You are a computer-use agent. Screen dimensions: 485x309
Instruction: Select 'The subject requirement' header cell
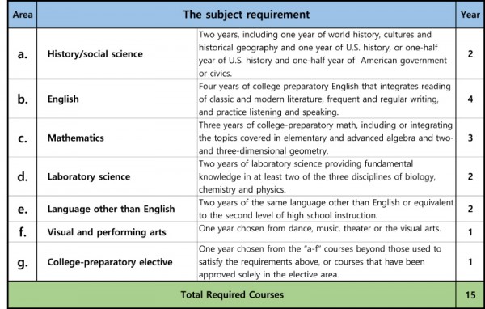(x=247, y=15)
